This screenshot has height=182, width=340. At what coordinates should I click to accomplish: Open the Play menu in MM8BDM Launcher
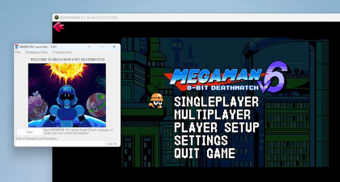[x=18, y=52]
